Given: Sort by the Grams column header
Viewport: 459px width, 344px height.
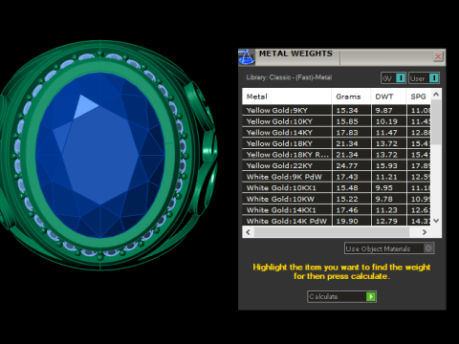Looking at the screenshot, I should pos(351,97).
